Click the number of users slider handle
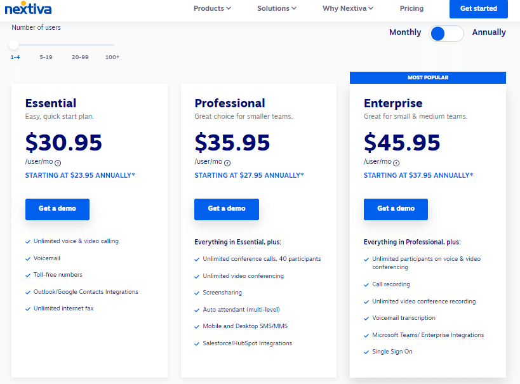Image resolution: width=520 pixels, height=384 pixels. [x=13, y=45]
